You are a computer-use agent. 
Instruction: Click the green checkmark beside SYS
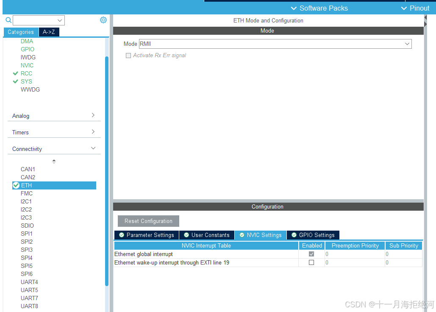click(16, 81)
